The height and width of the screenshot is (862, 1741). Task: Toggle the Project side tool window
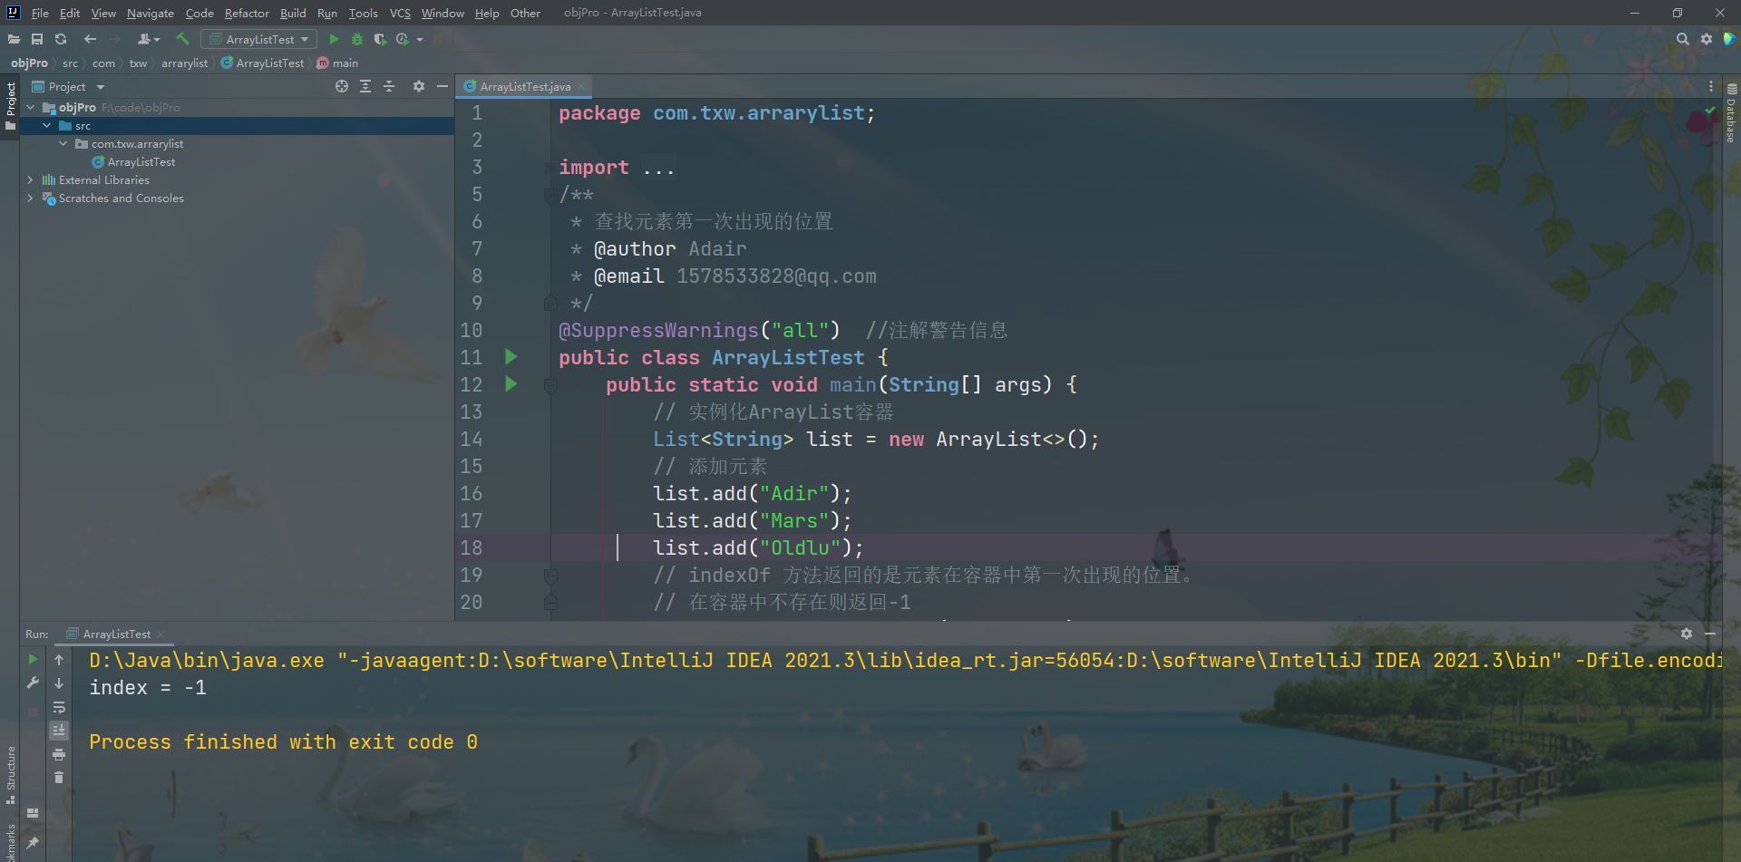pyautogui.click(x=10, y=105)
